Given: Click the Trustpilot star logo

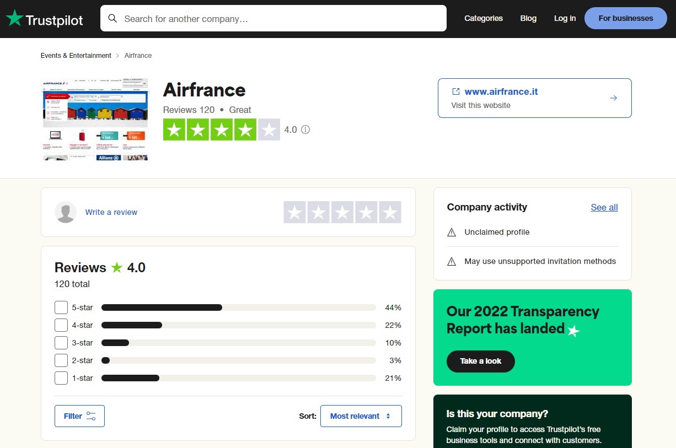Looking at the screenshot, I should click(x=15, y=18).
